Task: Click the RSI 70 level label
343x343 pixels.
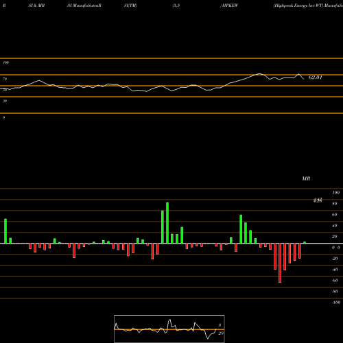Action: click(x=5, y=79)
